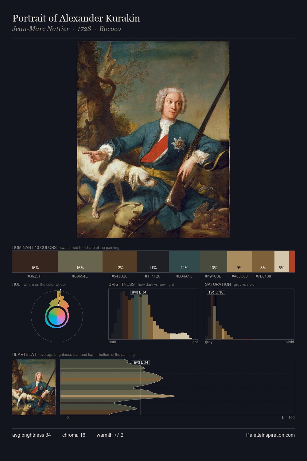Select the 10% dark olive #494C3D swatch
This screenshot has height=461, width=307.
pos(214,262)
